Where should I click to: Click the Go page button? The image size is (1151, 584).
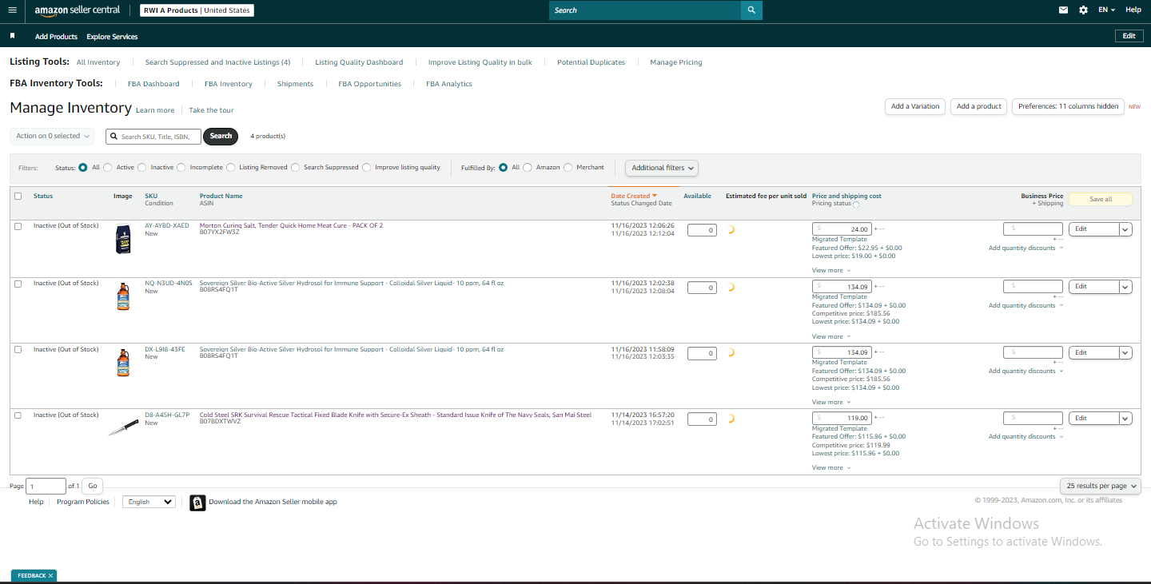coord(93,486)
